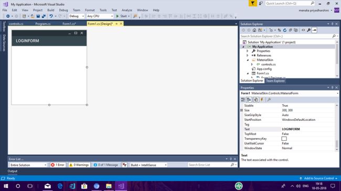The image size is (341, 191).
Task: Open the Analyze menu
Action: click(127, 10)
